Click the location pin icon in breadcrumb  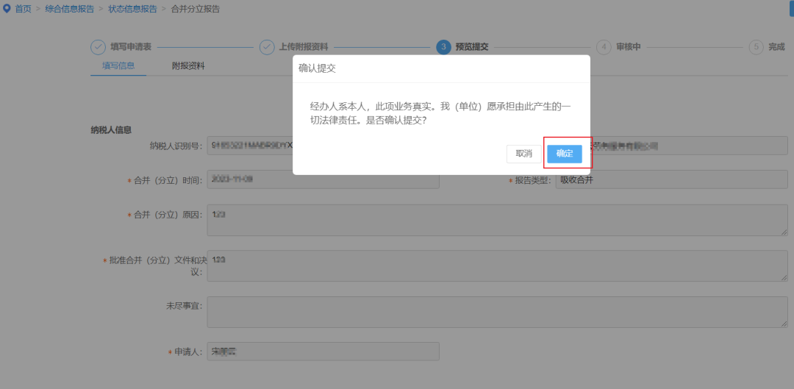coord(7,9)
